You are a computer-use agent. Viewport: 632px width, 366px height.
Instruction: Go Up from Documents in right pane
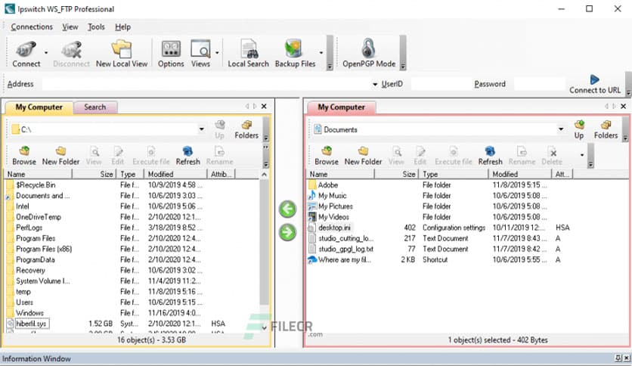click(579, 129)
